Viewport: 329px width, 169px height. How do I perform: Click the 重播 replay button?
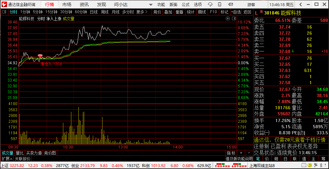(x=179, y=12)
